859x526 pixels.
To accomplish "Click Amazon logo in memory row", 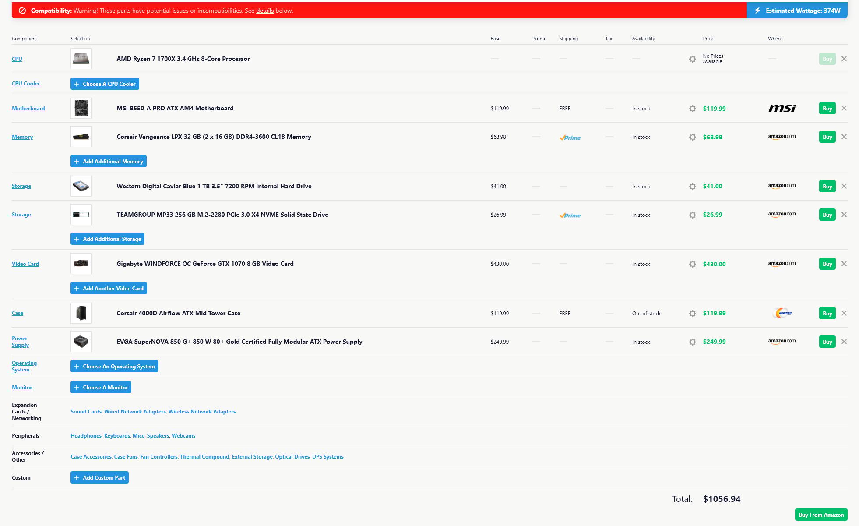I will click(x=782, y=137).
